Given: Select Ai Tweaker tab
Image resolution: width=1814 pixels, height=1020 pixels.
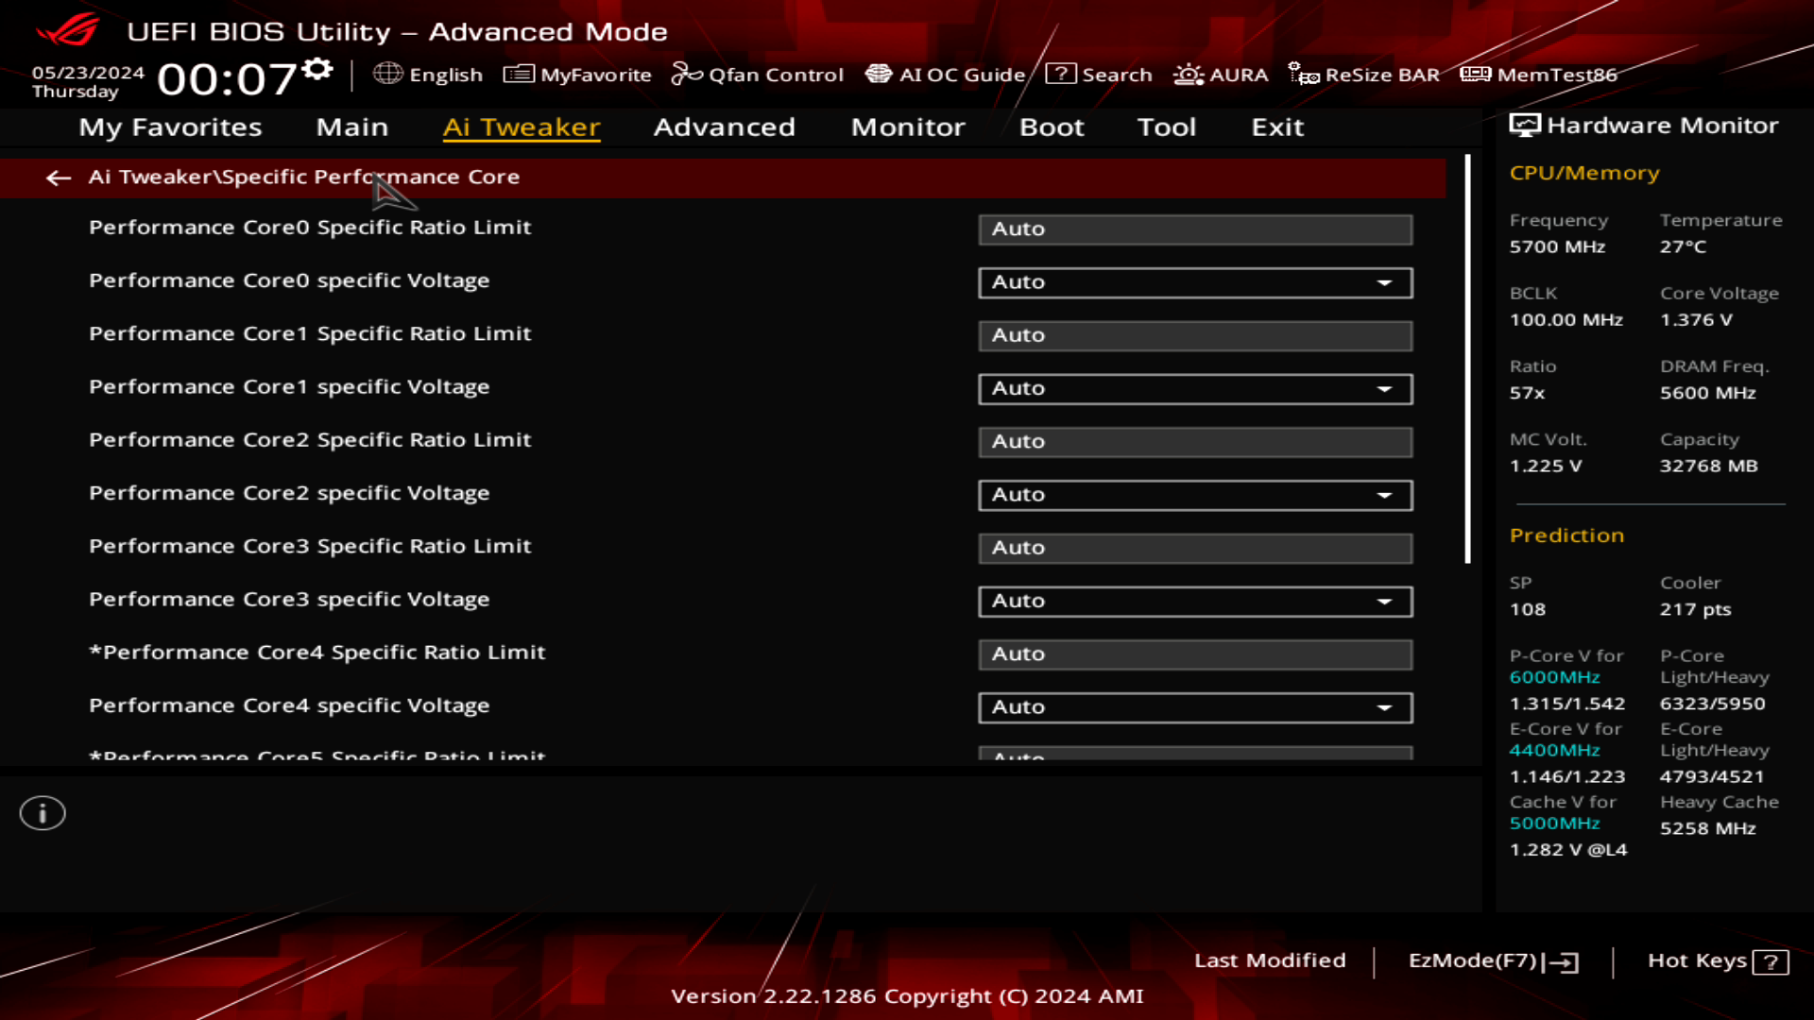Looking at the screenshot, I should [521, 126].
